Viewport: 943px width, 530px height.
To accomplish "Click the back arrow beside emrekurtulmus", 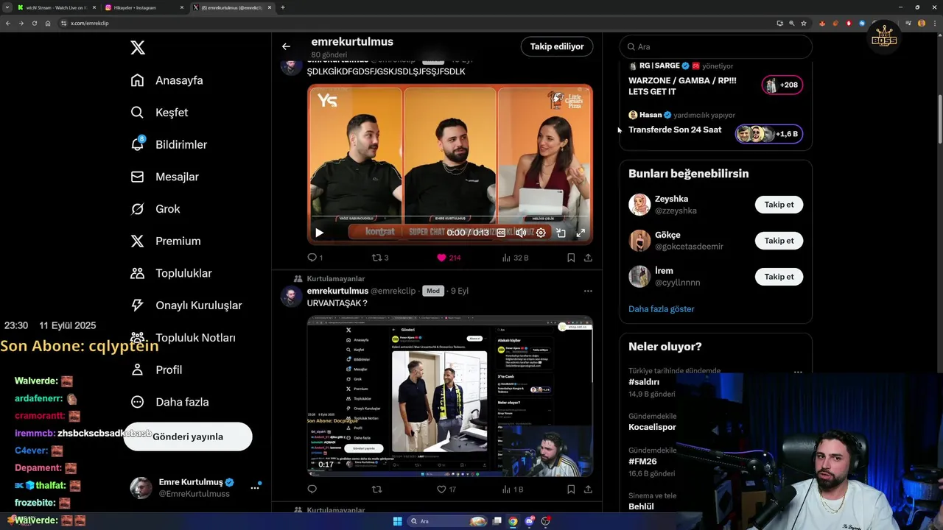I will (286, 46).
